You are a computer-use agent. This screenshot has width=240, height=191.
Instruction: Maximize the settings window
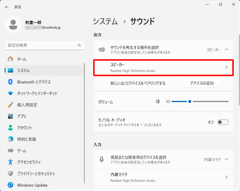(x=220, y=4)
